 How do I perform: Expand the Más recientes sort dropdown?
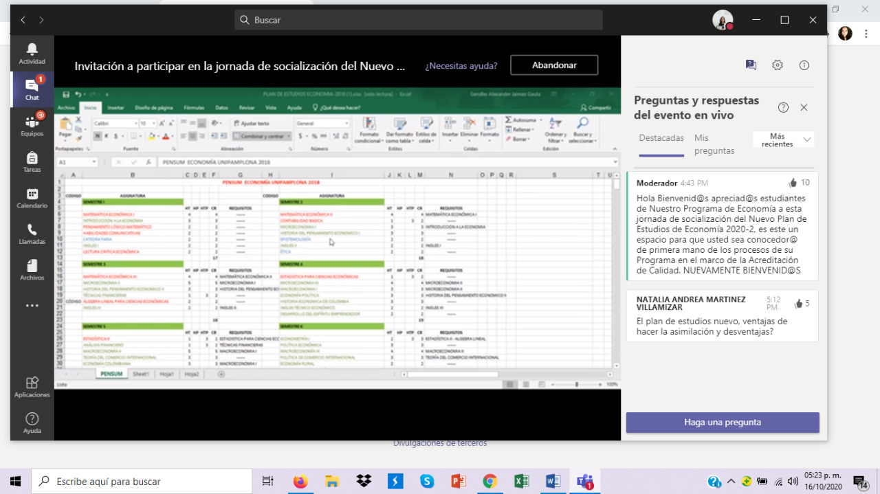783,140
